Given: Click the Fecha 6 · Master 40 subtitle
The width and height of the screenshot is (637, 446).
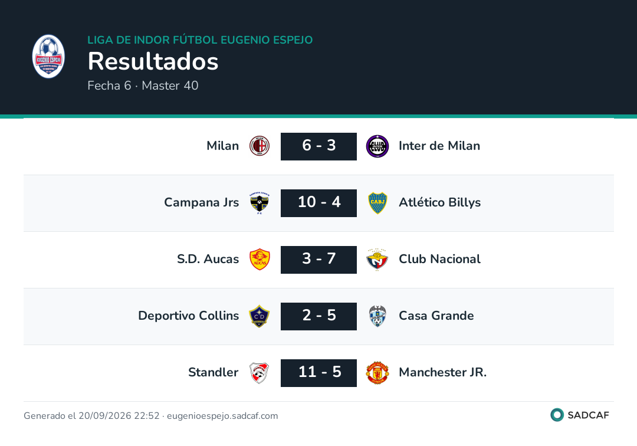Looking at the screenshot, I should 143,86.
